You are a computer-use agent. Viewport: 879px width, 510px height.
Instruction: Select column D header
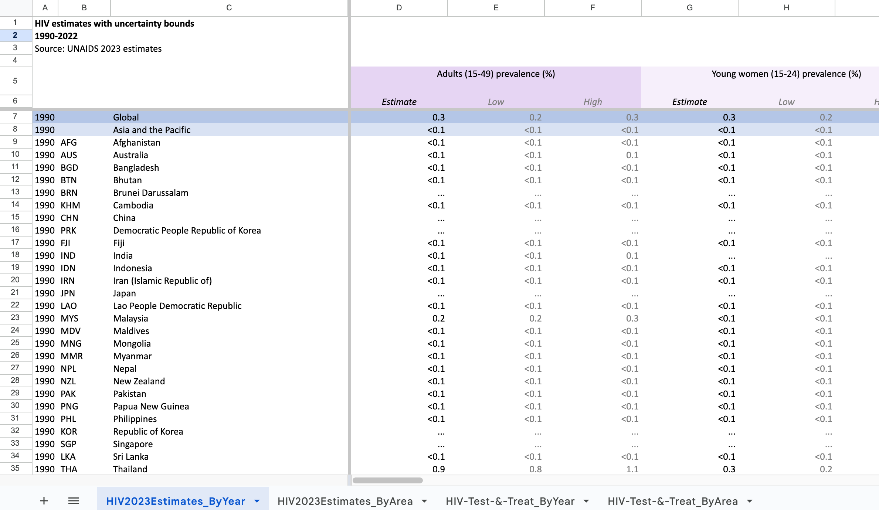pos(399,8)
